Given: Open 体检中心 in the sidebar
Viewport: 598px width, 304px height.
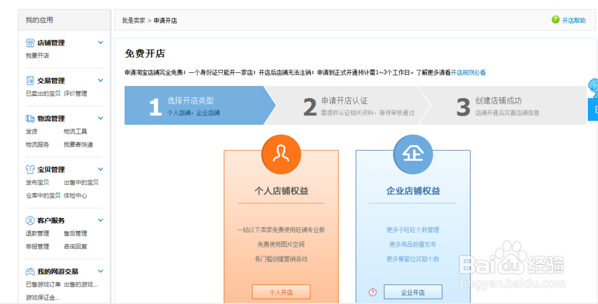Looking at the screenshot, I should pos(75,195).
